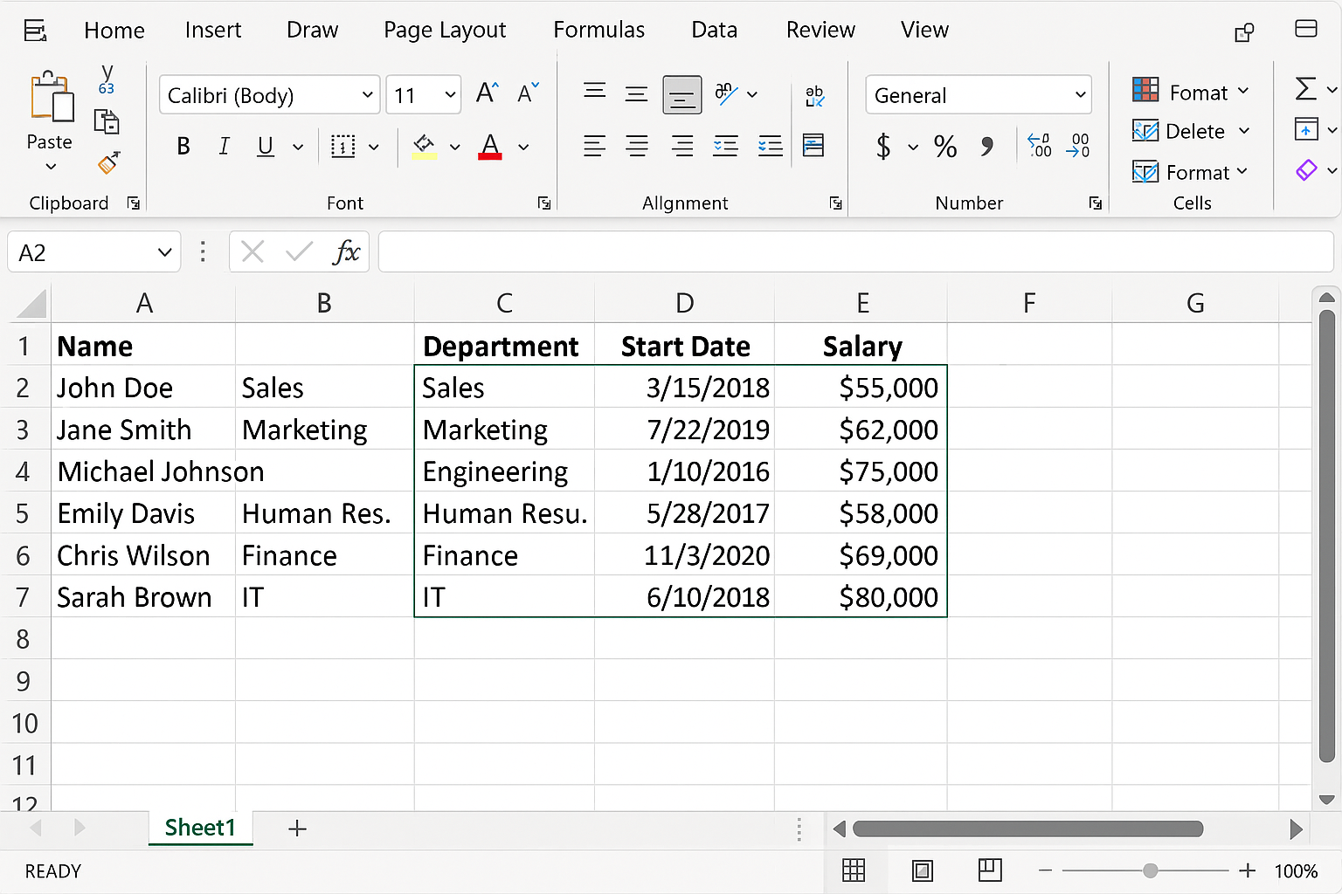This screenshot has width=1342, height=894.
Task: Open the Page Layout ribbon tab
Action: pyautogui.click(x=445, y=30)
